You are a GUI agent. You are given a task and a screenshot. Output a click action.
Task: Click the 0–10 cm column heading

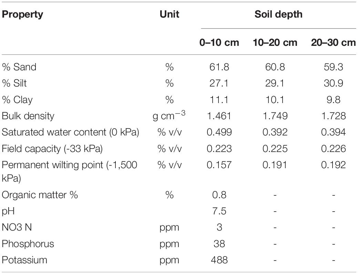(x=219, y=42)
